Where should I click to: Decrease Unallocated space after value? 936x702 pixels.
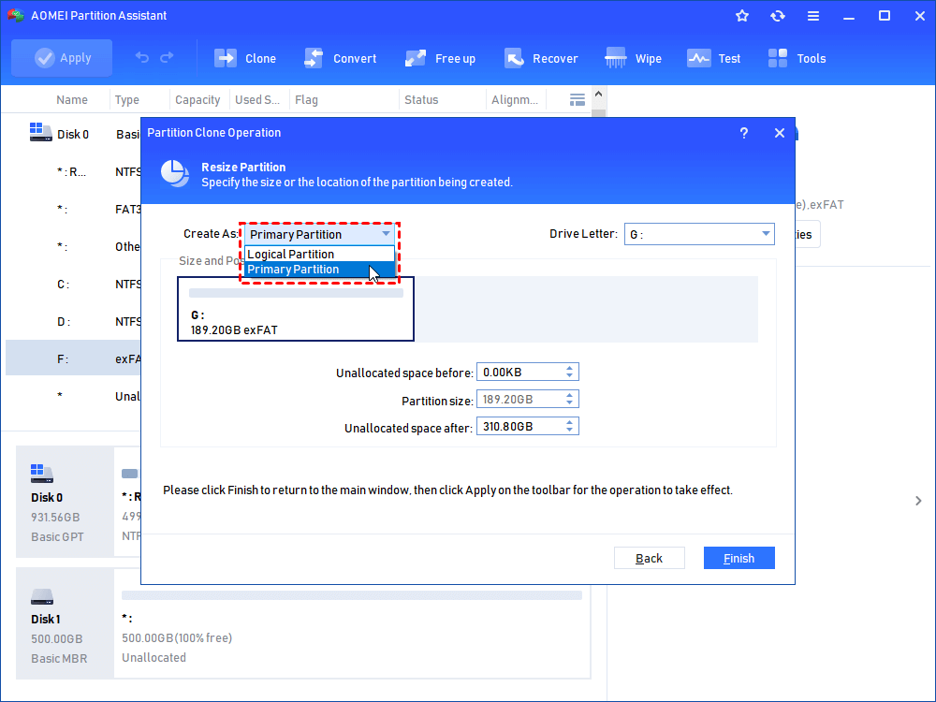[569, 431]
